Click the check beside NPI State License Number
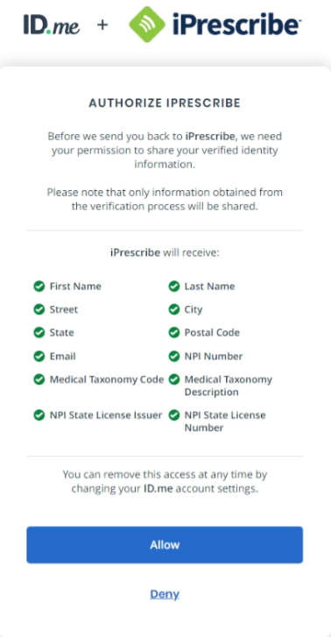Viewport: 331px width, 637px height. click(x=174, y=415)
